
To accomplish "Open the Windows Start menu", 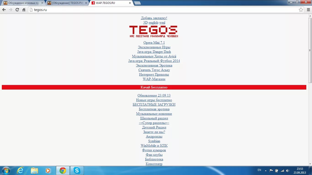I will [6, 171].
